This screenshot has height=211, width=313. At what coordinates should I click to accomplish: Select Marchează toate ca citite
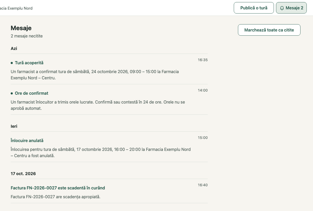click(x=269, y=30)
